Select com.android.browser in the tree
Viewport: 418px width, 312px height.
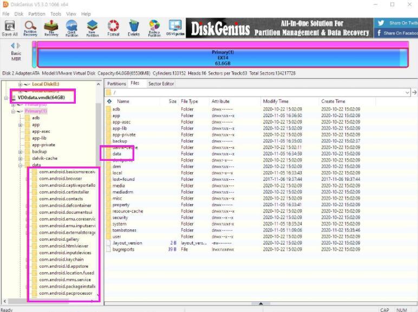tap(61, 179)
